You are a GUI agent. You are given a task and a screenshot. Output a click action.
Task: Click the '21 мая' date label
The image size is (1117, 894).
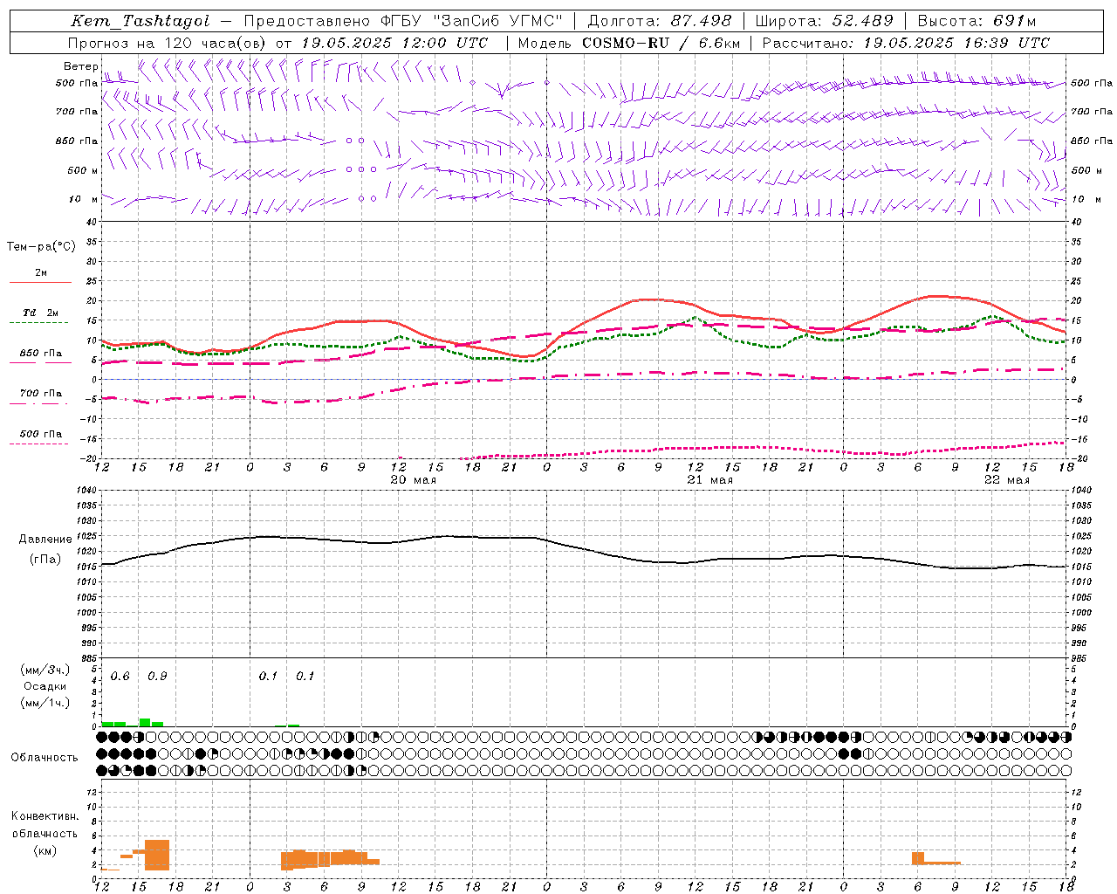[x=710, y=480]
